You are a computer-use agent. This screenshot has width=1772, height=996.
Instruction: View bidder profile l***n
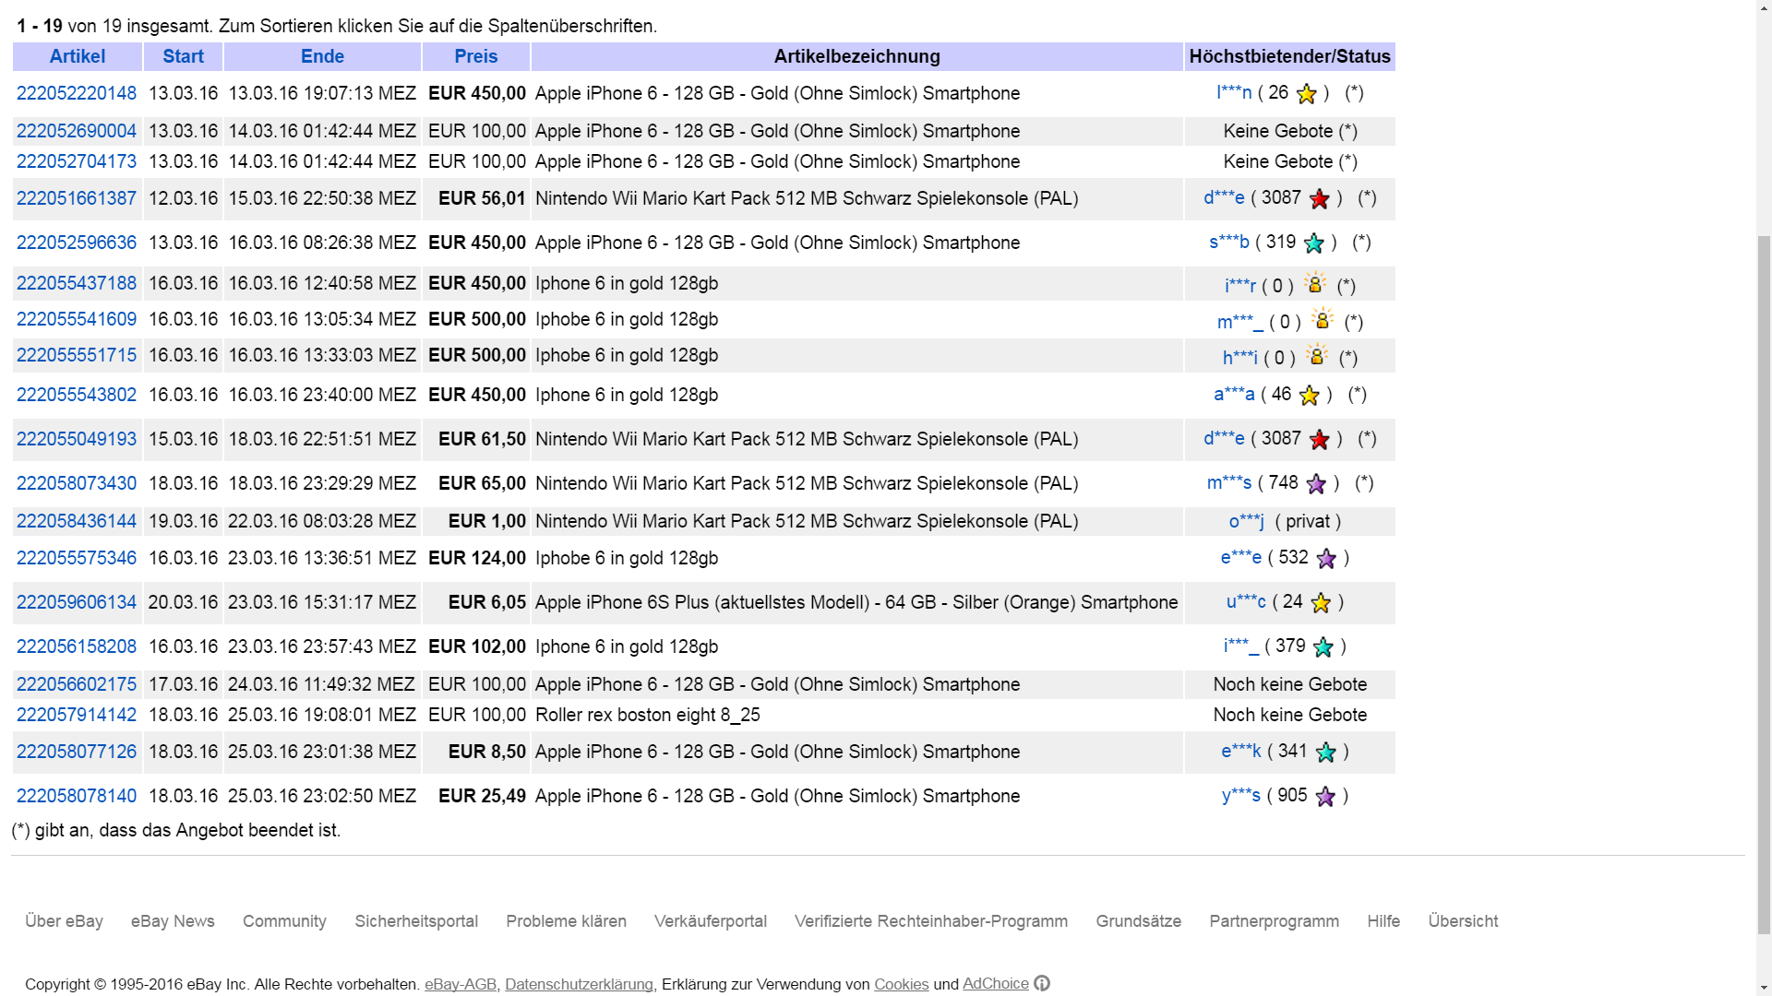(1234, 92)
